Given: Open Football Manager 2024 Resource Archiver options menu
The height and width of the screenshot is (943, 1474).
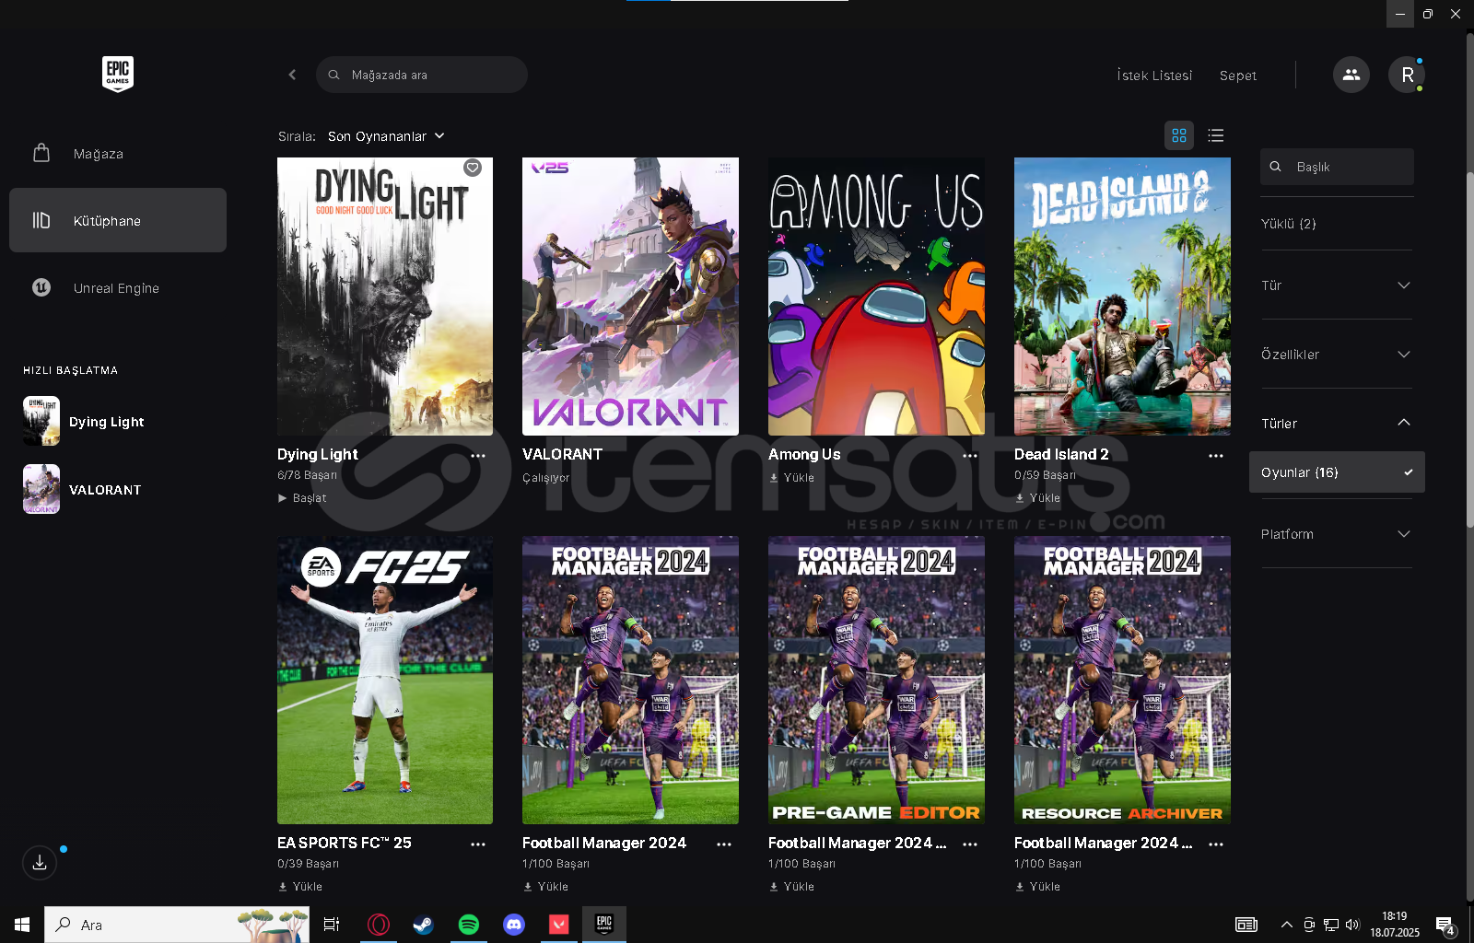Looking at the screenshot, I should [x=1216, y=844].
